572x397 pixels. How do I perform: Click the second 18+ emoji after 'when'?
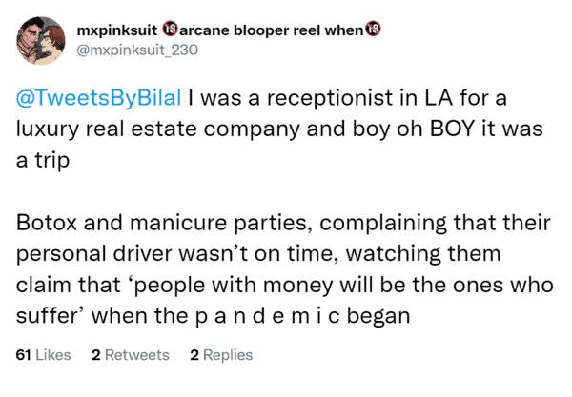[x=374, y=30]
